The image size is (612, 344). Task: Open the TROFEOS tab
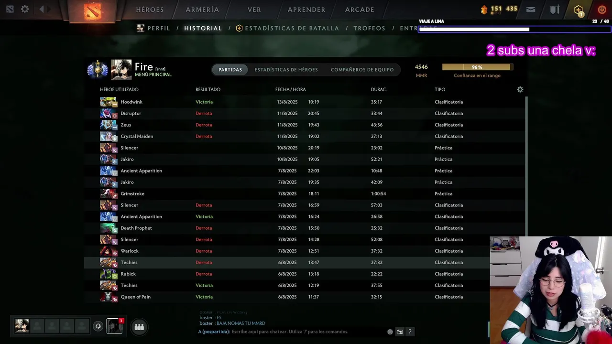[370, 28]
